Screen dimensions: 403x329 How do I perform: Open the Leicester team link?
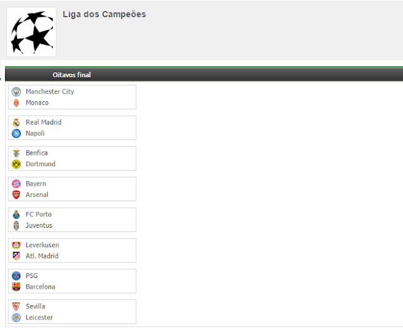click(x=39, y=318)
